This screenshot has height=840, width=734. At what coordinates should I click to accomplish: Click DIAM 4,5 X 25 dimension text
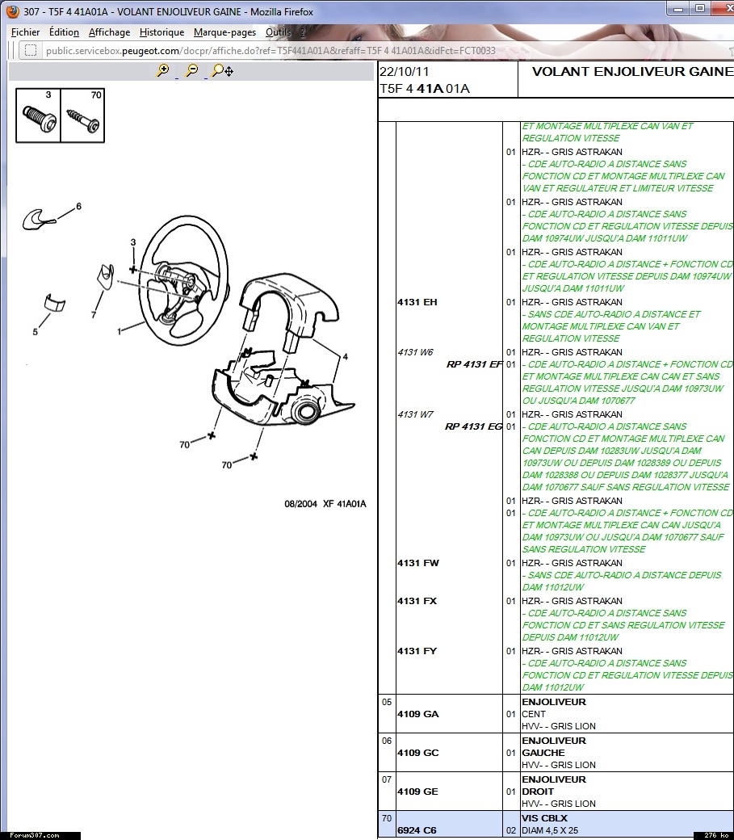tap(550, 830)
